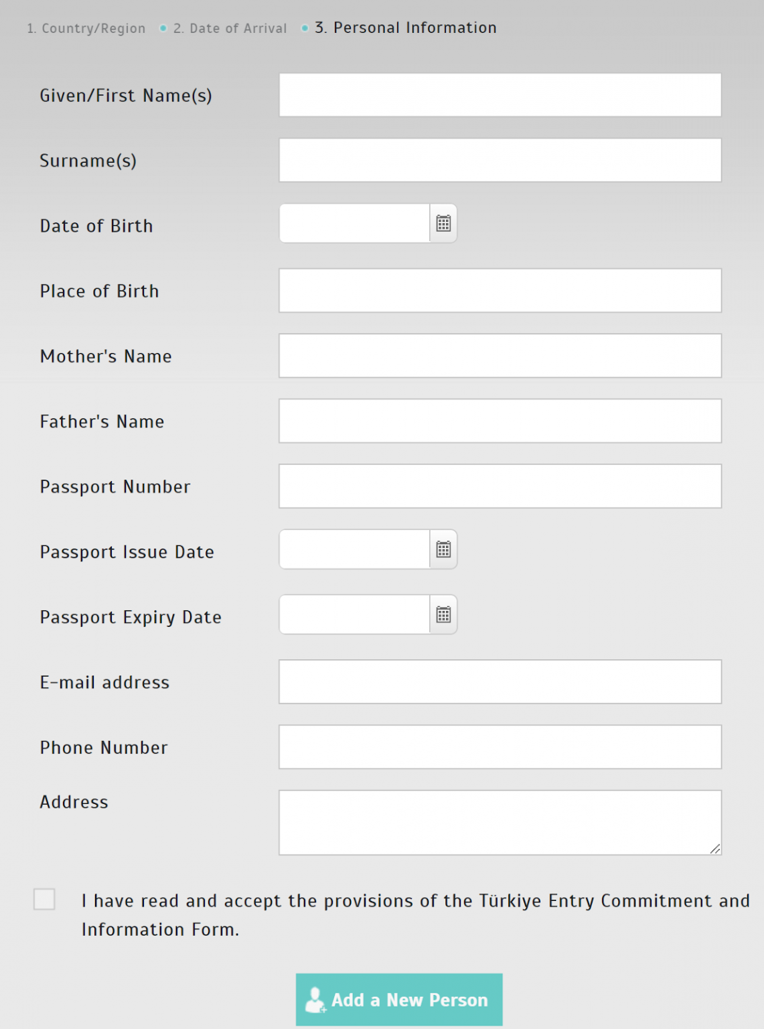Click the Father's Name input box
Viewport: 764px width, 1029px height.
pyautogui.click(x=500, y=421)
